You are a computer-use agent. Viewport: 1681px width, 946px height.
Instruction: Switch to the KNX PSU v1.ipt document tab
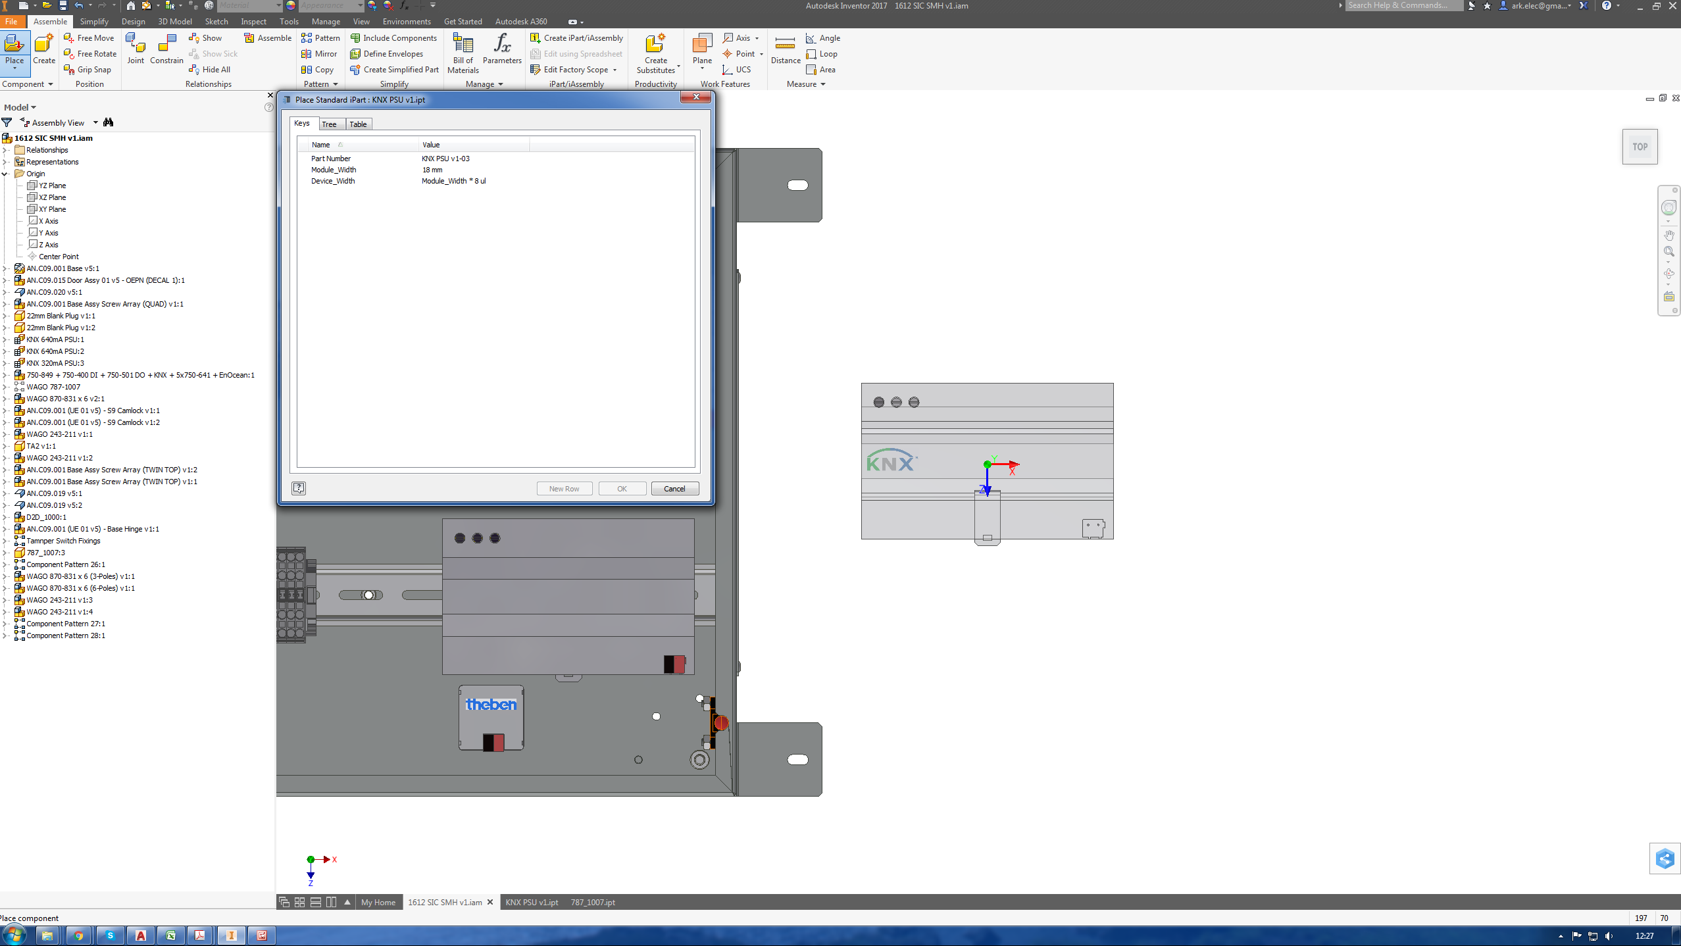(x=531, y=902)
